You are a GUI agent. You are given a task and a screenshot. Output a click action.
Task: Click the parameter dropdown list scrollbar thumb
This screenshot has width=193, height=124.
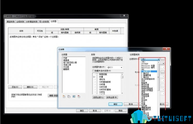(159, 77)
